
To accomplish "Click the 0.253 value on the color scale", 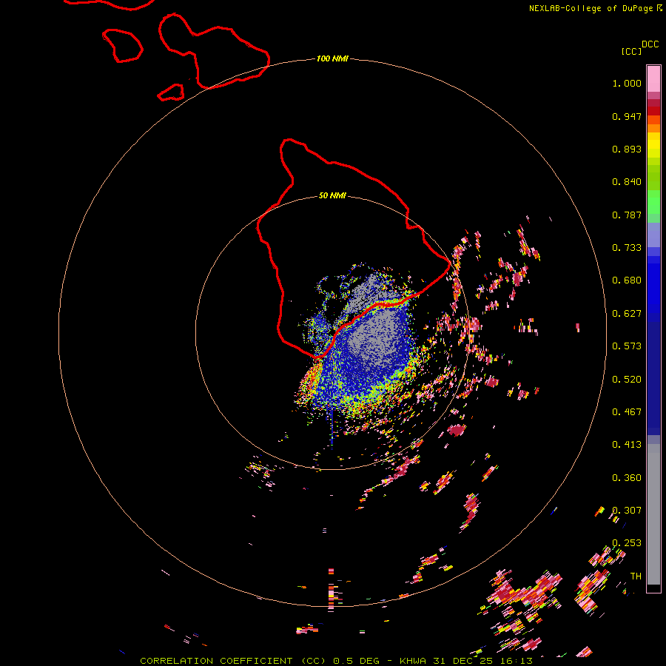I will [x=627, y=543].
